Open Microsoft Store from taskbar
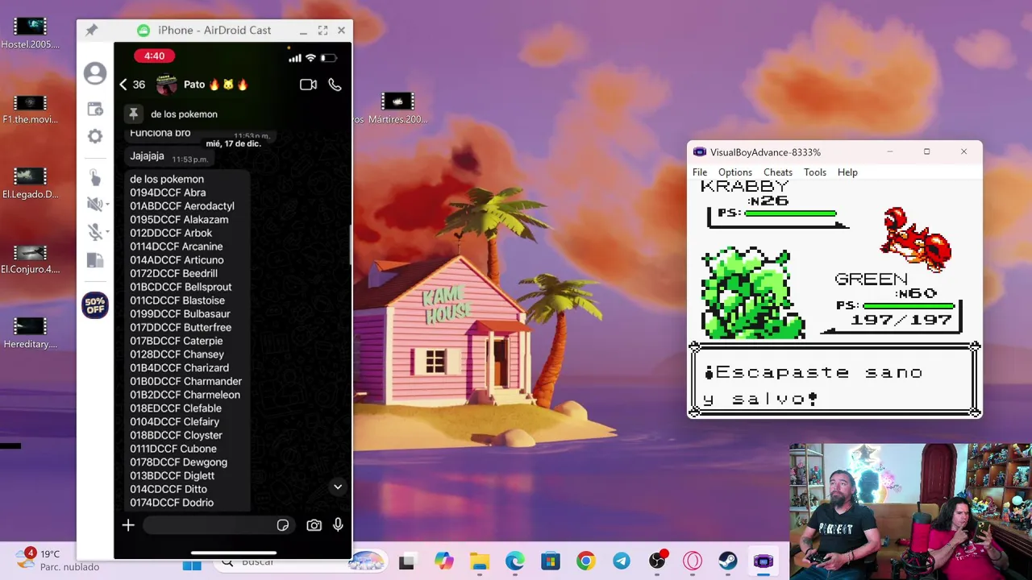Screen dimensions: 1032x580 click(551, 561)
